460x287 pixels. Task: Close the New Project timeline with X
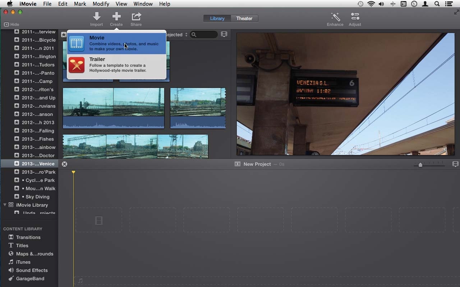64,164
